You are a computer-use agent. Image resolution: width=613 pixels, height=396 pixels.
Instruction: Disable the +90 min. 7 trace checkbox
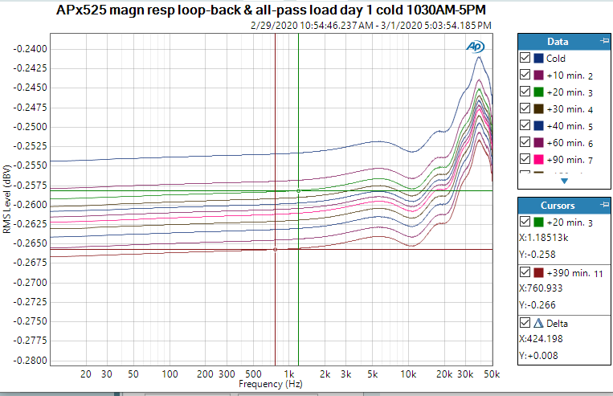(525, 159)
